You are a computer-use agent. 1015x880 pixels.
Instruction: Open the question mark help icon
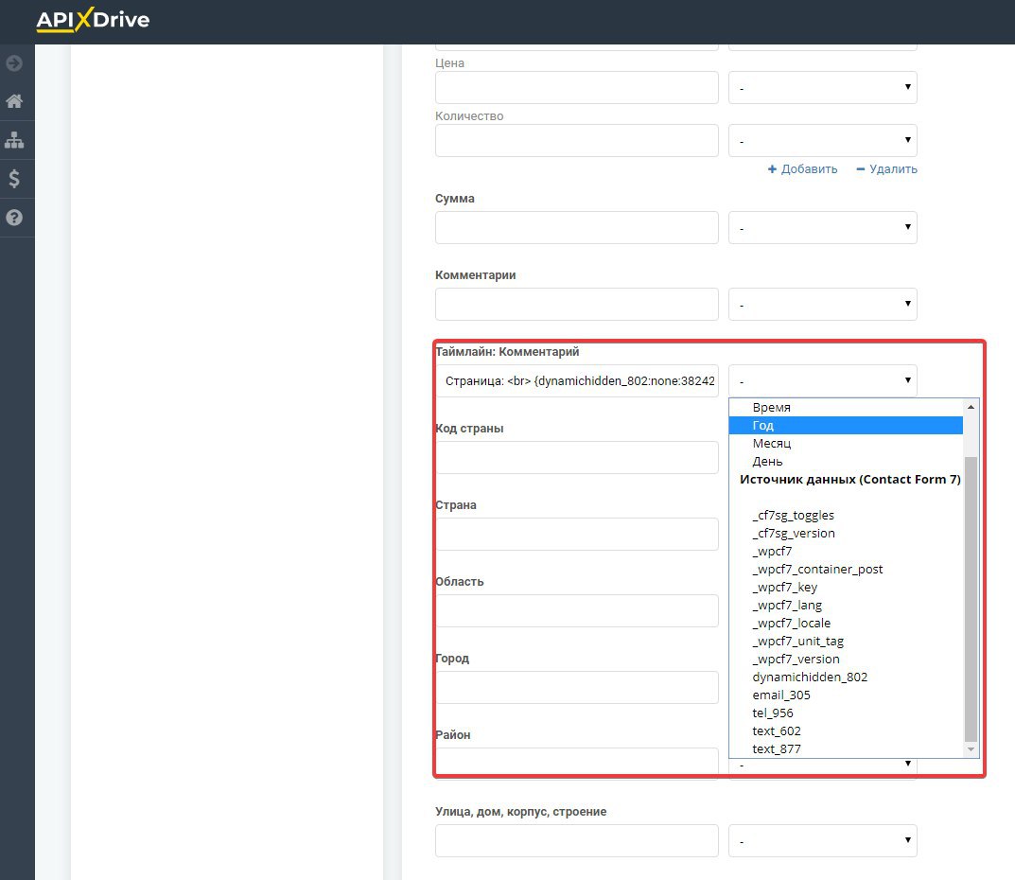tap(14, 218)
